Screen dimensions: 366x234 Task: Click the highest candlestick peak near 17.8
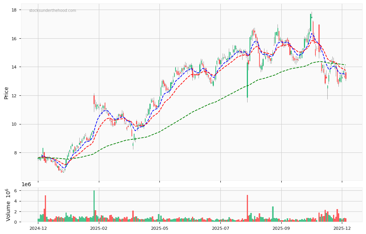310,15
